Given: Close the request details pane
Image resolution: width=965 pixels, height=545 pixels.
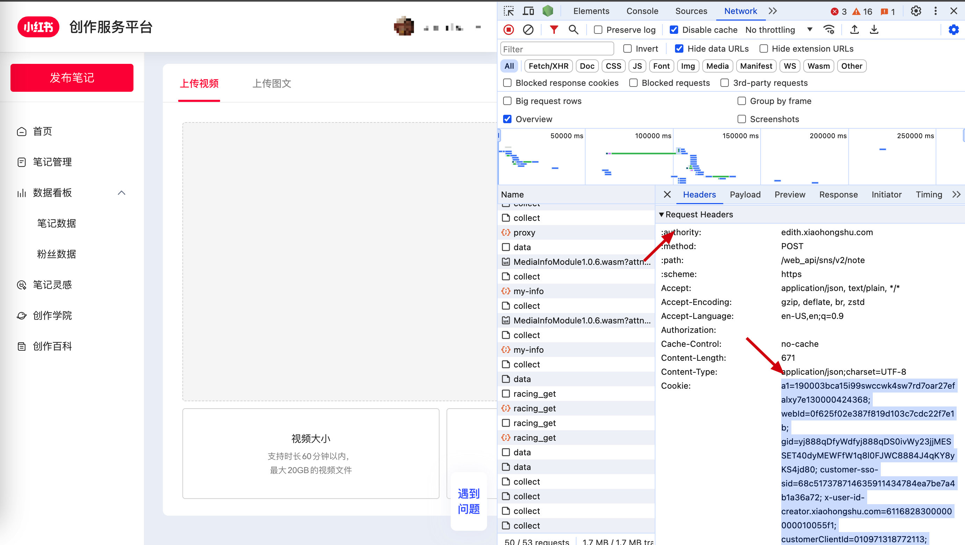Looking at the screenshot, I should tap(667, 194).
